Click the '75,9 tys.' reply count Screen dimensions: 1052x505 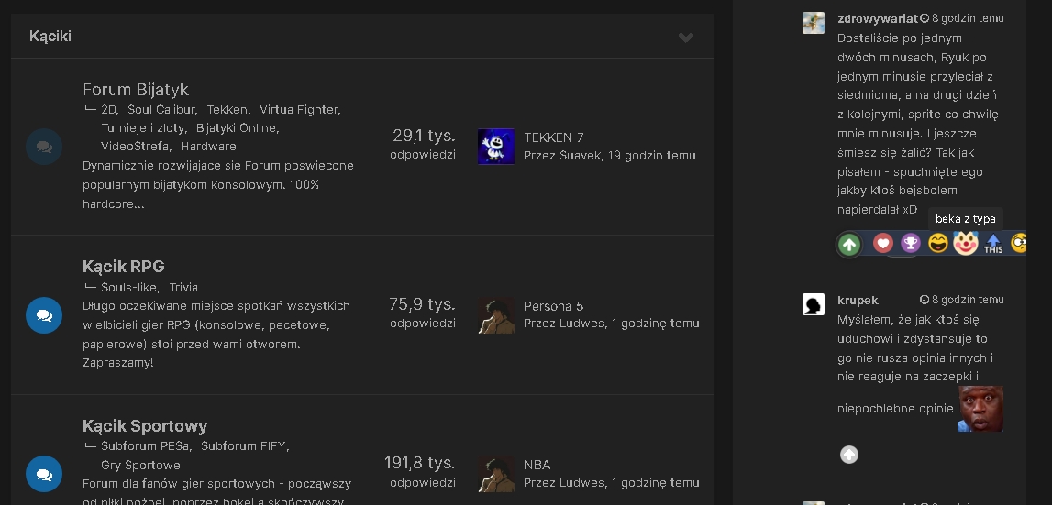click(422, 304)
